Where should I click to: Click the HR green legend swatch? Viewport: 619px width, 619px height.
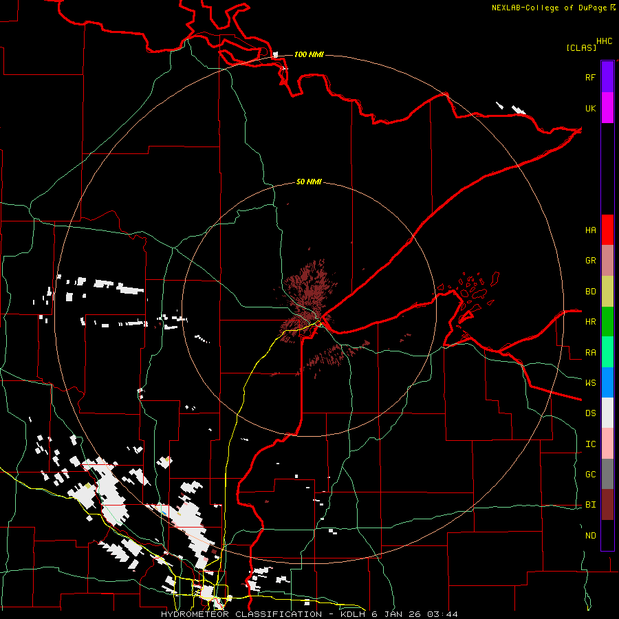607,322
